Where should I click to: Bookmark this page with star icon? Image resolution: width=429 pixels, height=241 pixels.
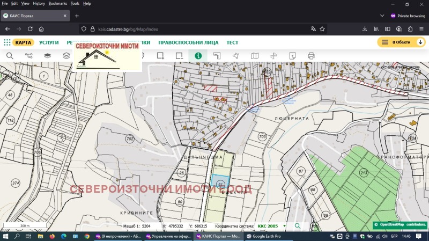(x=322, y=29)
